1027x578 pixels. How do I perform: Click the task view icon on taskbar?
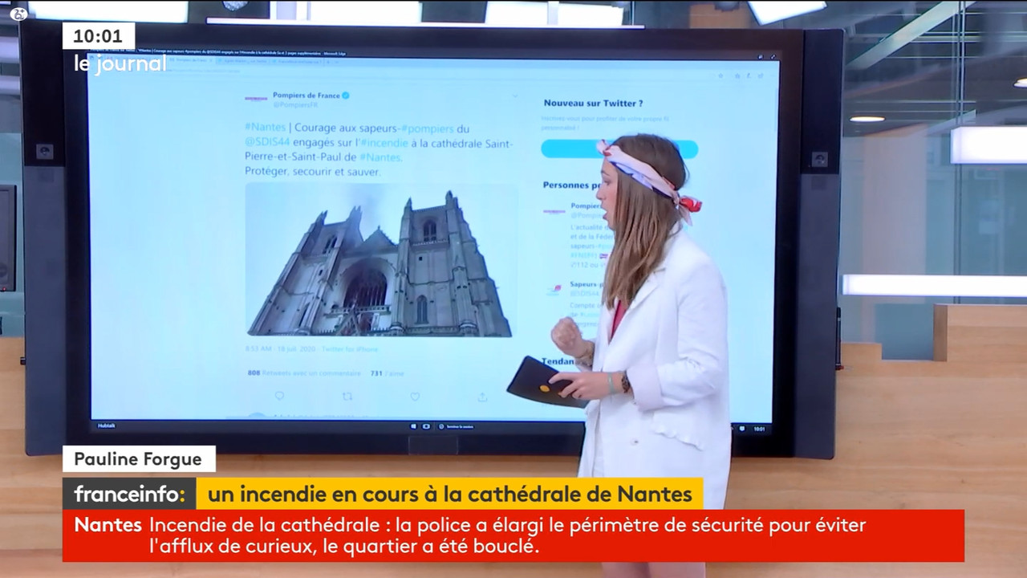click(426, 426)
